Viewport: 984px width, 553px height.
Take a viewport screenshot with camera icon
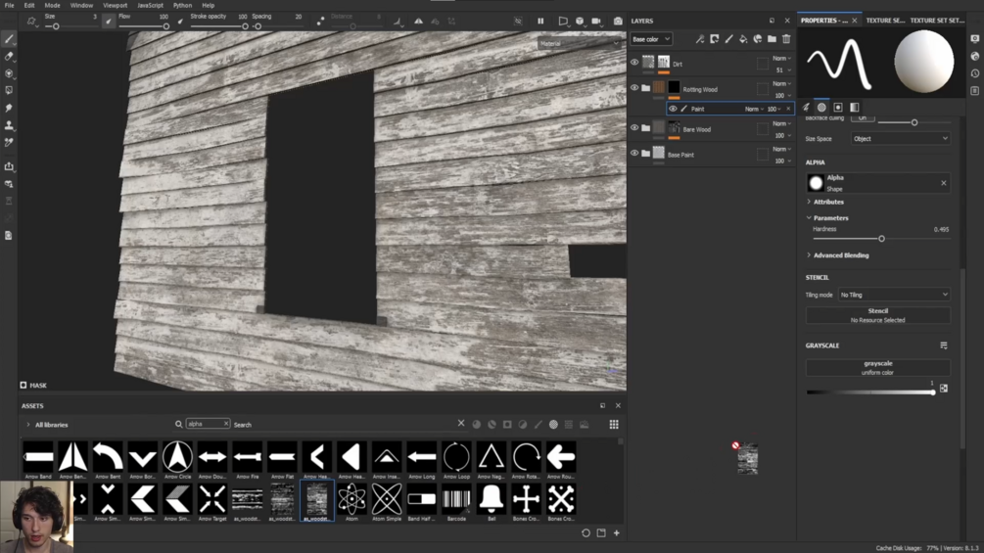tap(618, 22)
